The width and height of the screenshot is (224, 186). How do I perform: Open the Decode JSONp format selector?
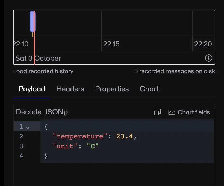(x=42, y=112)
